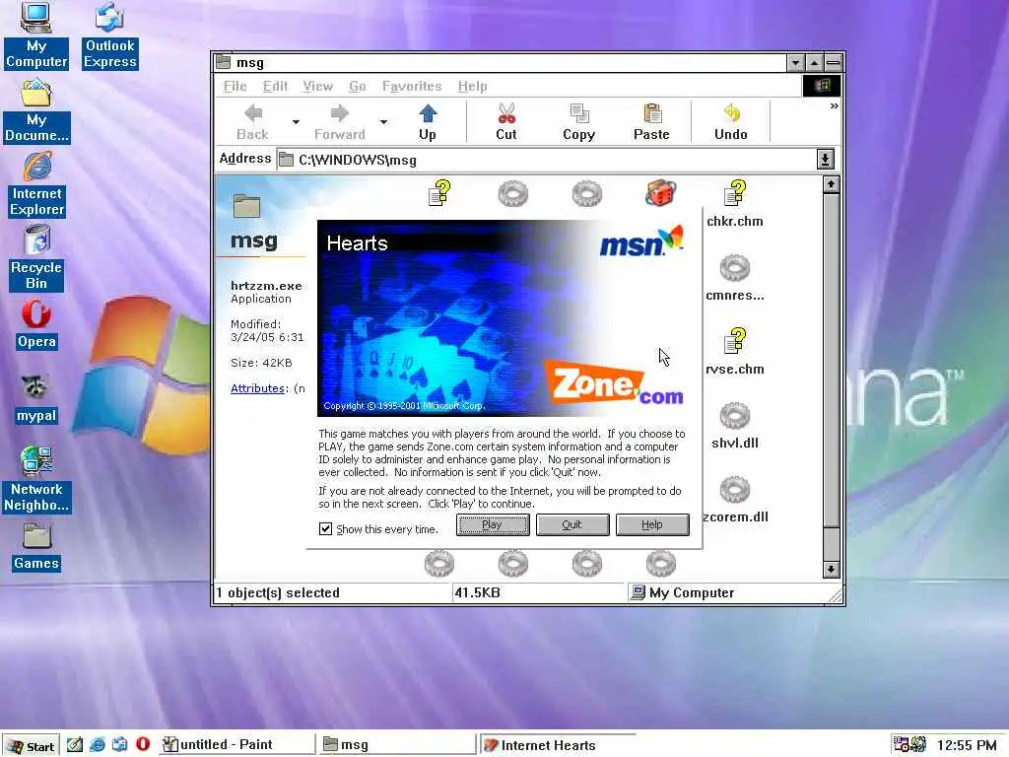Launch Opera browser desktop icon
The width and height of the screenshot is (1009, 757).
click(36, 325)
